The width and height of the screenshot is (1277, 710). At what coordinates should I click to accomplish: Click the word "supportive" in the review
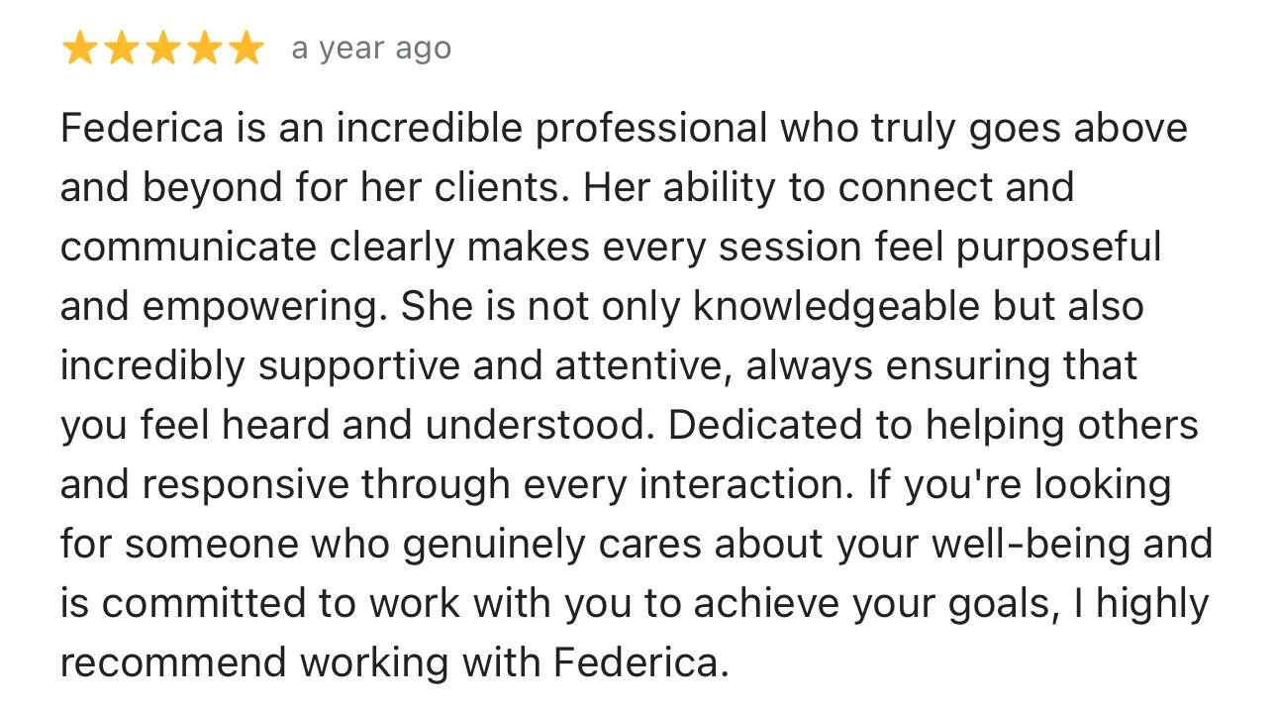click(359, 366)
